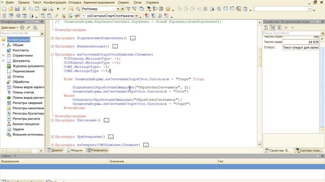Clear the РегНомер search field with X

(x=122, y=9)
